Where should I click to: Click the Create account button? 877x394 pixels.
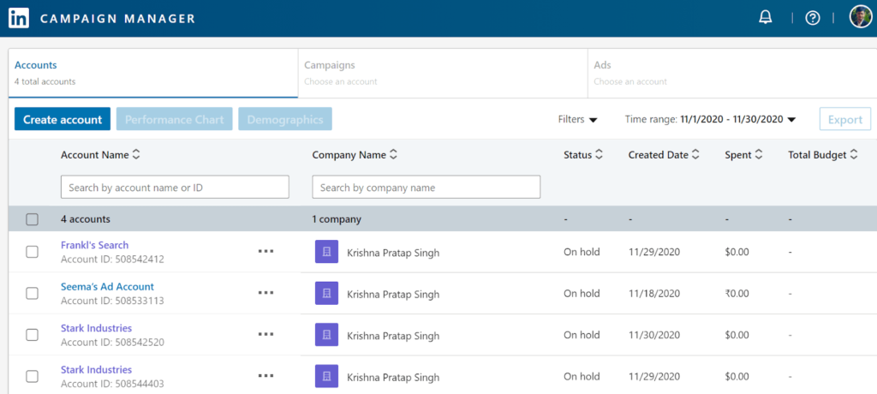63,119
